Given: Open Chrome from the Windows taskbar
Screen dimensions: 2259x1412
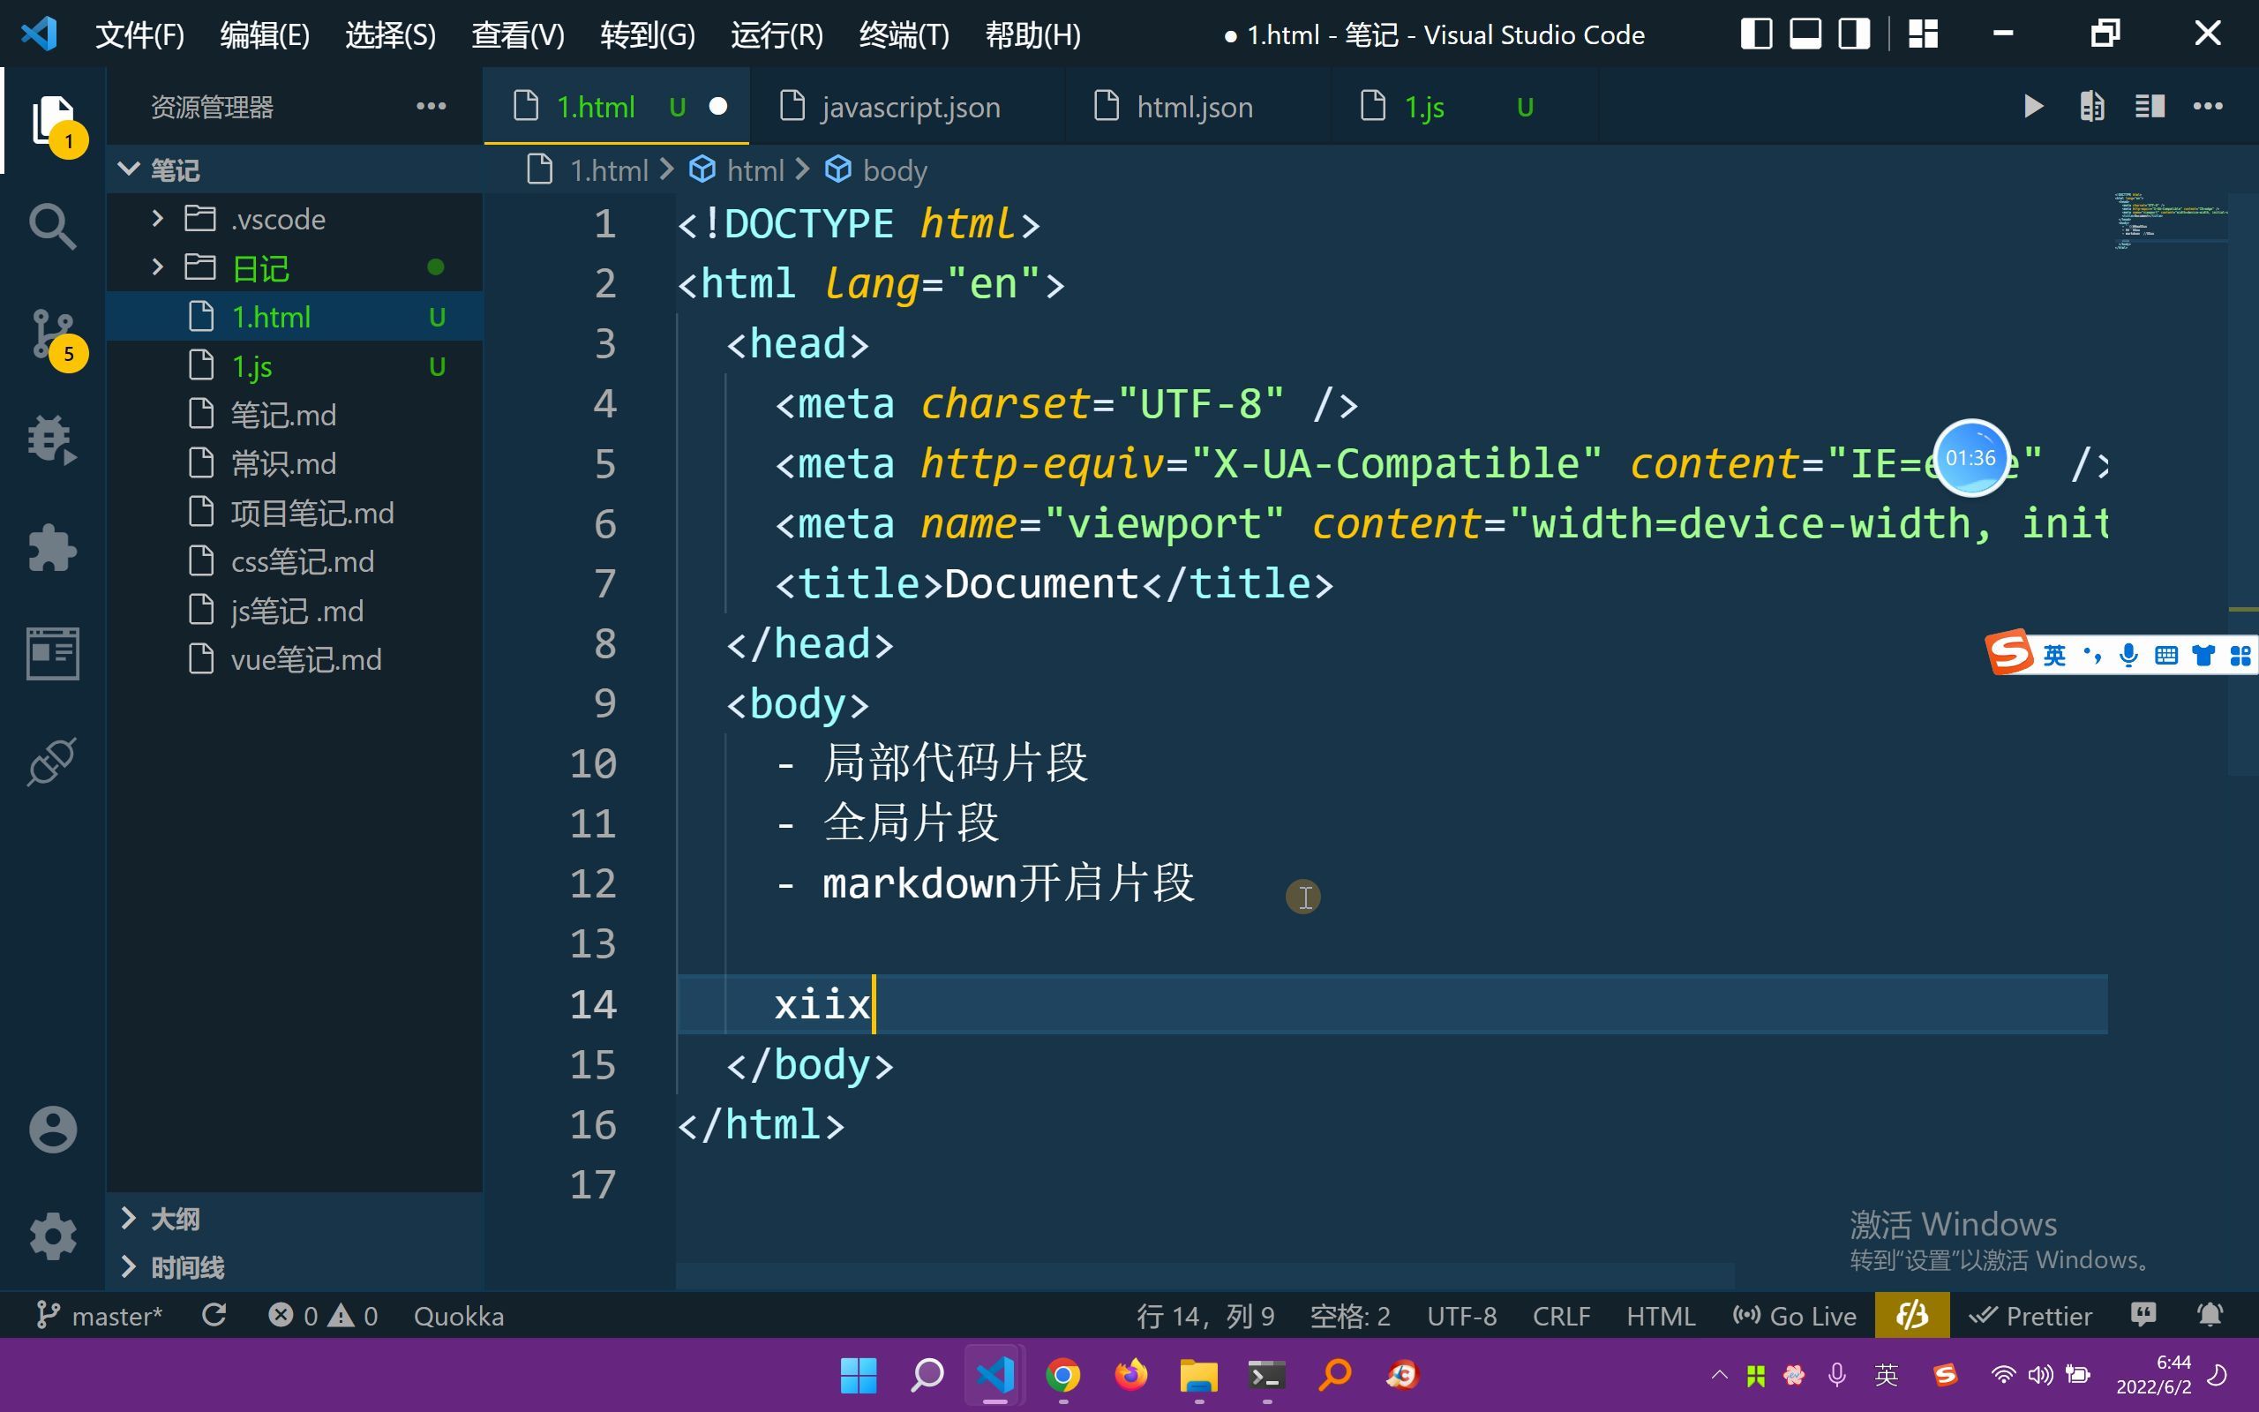Looking at the screenshot, I should [x=1063, y=1374].
